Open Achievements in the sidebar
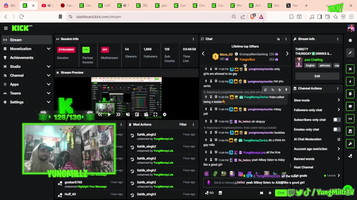The image size is (357, 200). click(26, 57)
